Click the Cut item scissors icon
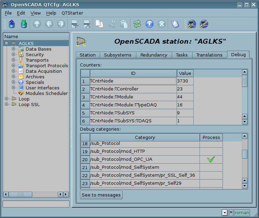The height and width of the screenshot is (218, 259). tap(112, 24)
